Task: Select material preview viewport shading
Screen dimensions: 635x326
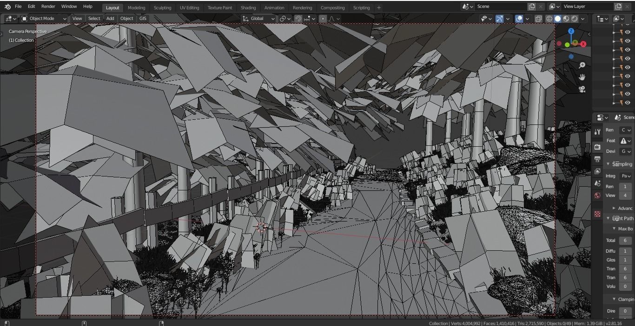Action: (x=566, y=19)
